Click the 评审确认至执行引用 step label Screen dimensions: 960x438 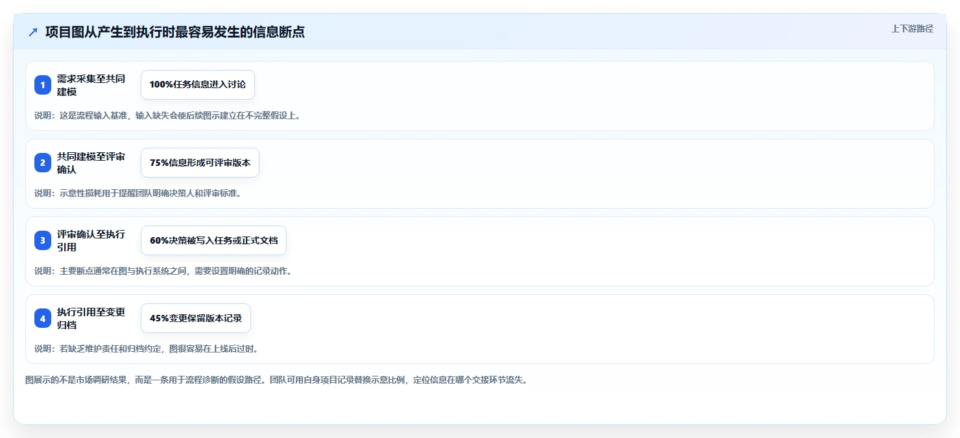(91, 240)
